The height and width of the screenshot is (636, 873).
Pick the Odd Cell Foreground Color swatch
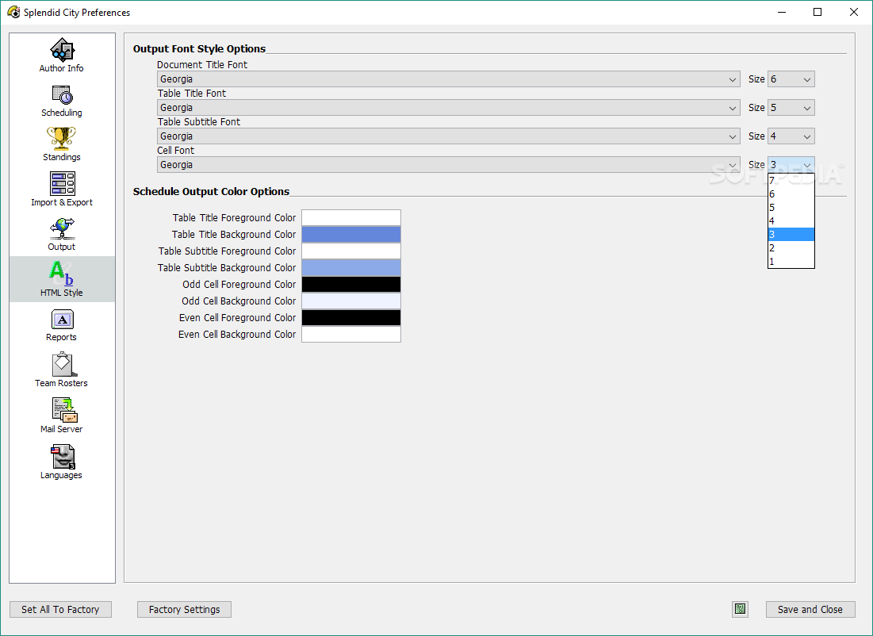[351, 284]
